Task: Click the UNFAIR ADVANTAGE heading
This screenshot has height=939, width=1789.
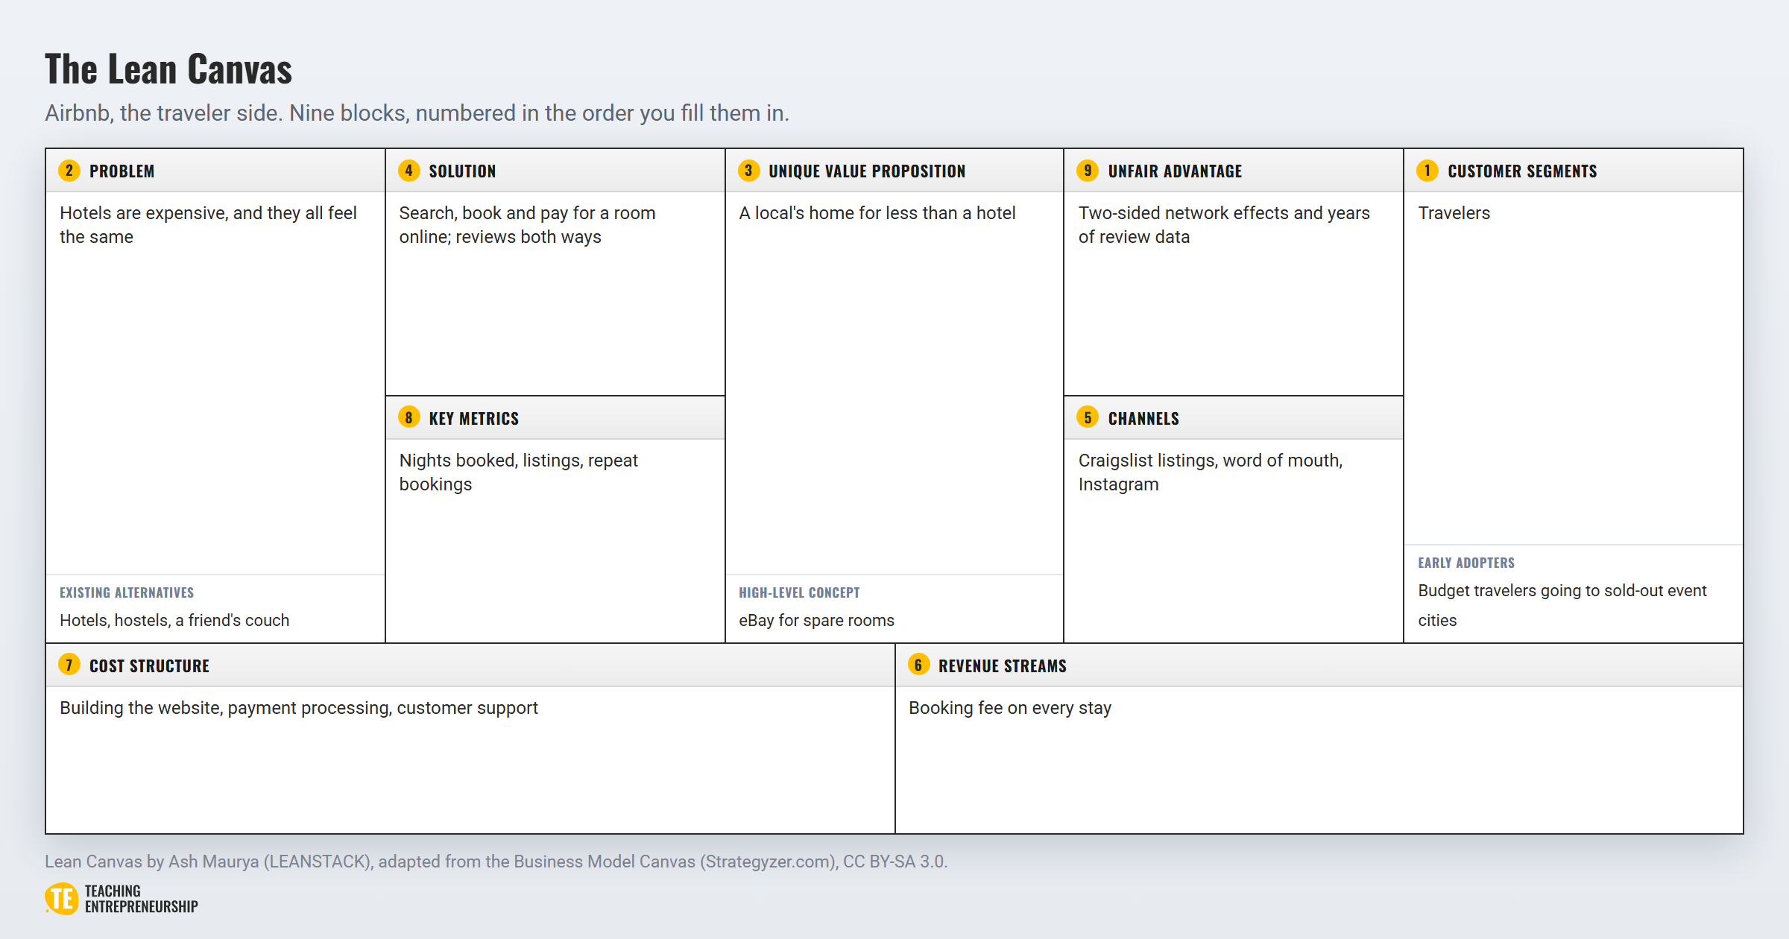Action: 1175,171
